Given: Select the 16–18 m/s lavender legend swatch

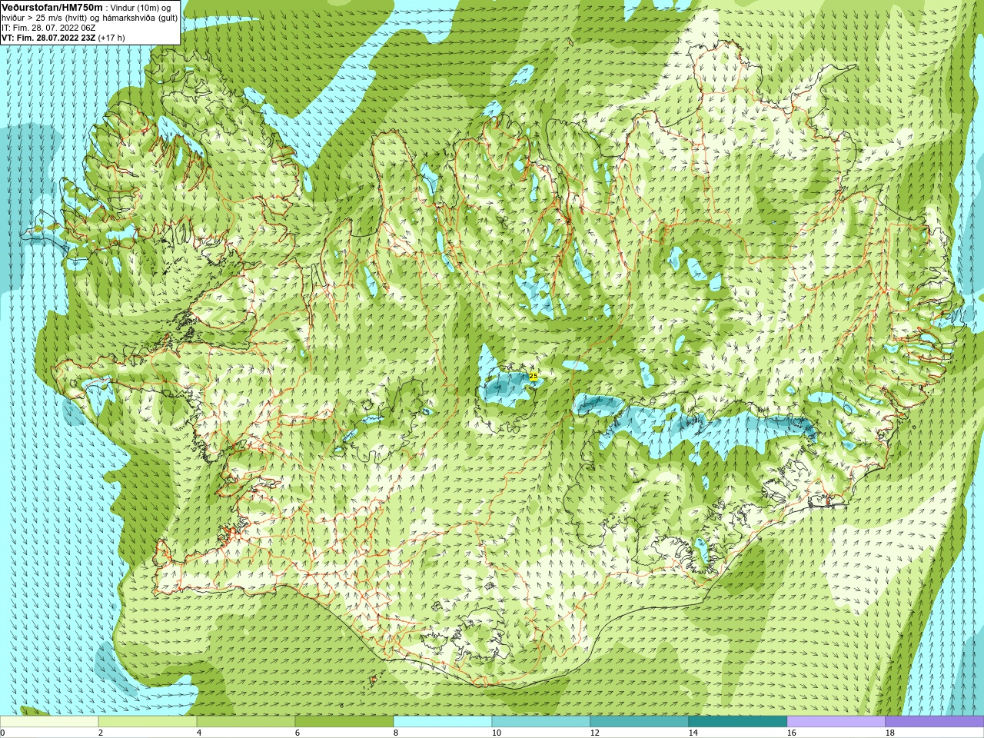Looking at the screenshot, I should pyautogui.click(x=836, y=722).
